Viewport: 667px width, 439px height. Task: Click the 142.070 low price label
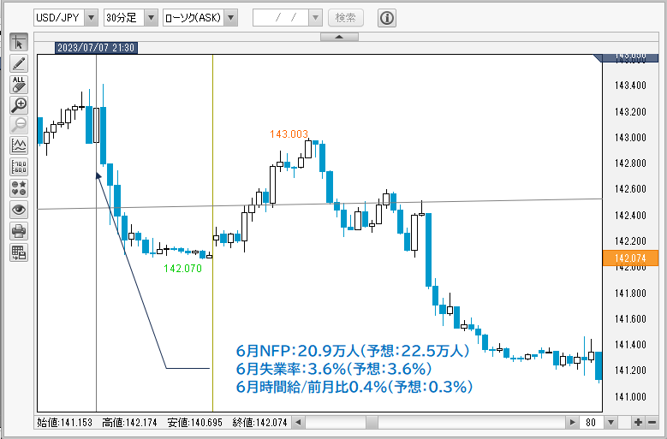tap(183, 269)
